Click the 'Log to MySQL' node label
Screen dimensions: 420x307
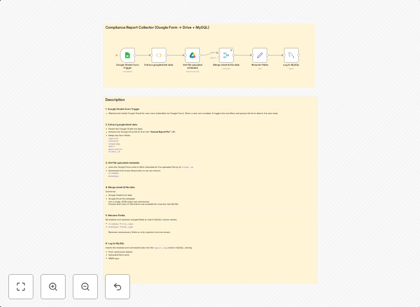[291, 65]
